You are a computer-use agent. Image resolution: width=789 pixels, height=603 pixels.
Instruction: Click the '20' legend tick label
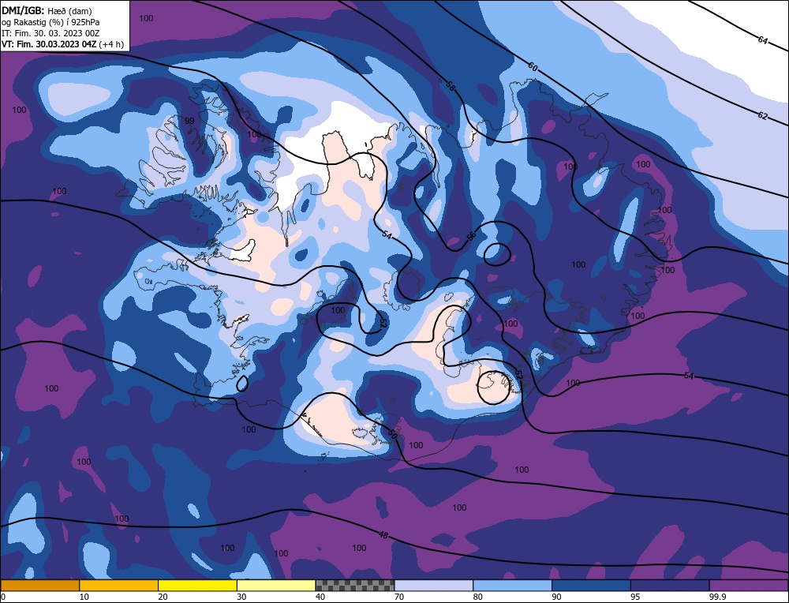[x=163, y=597]
